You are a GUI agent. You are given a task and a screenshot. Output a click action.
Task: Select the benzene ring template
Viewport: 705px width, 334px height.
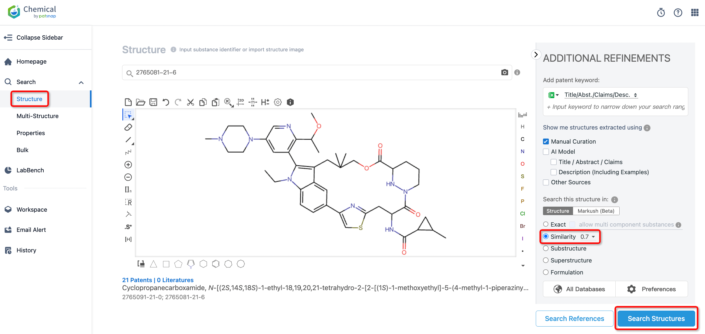(x=216, y=264)
